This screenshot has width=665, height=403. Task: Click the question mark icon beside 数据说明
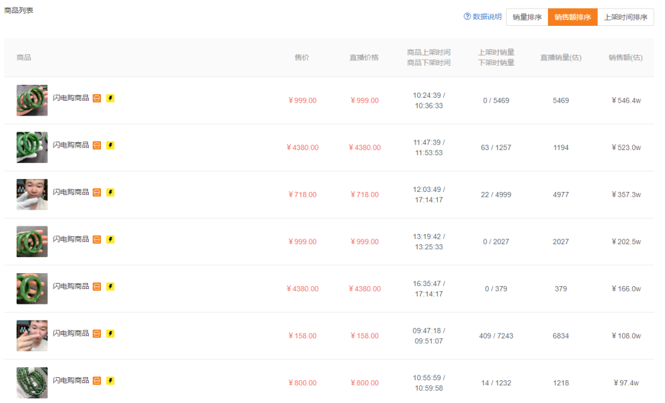point(467,17)
